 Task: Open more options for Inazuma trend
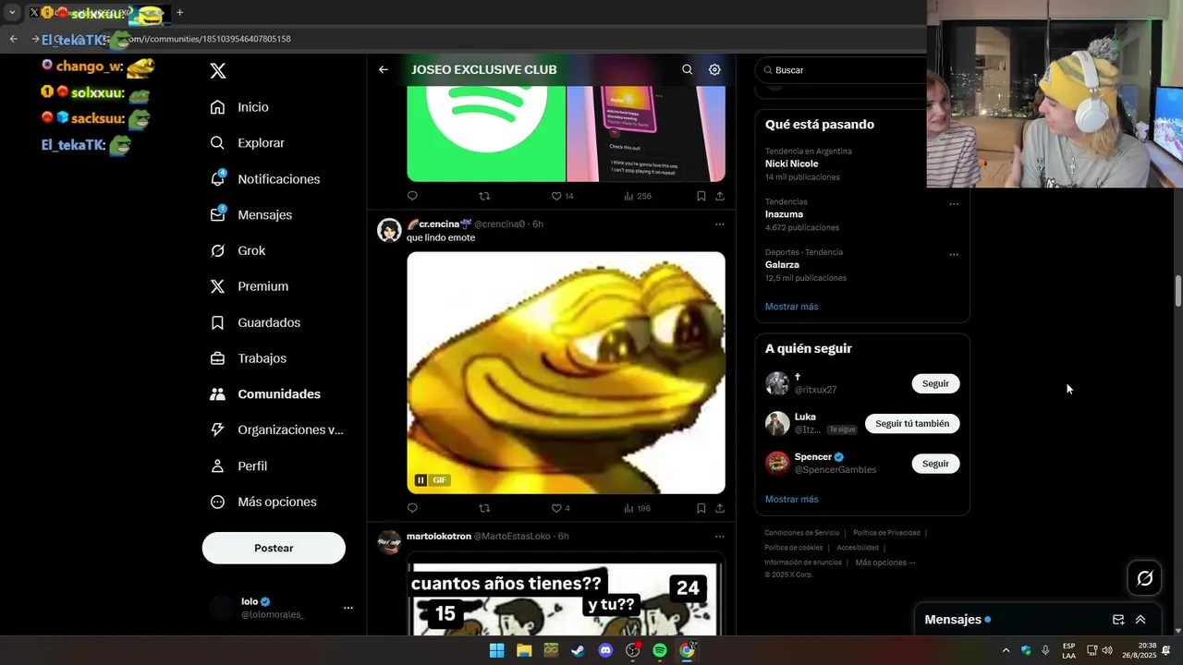(x=954, y=204)
